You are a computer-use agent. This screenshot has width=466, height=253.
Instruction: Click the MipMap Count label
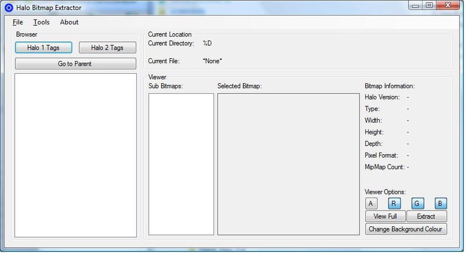[x=384, y=167]
